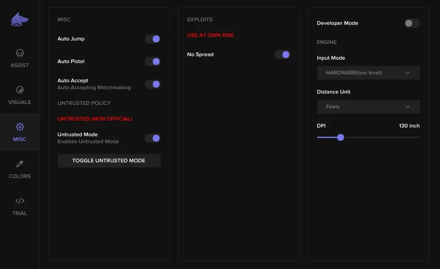Select the TRIAL code icon

pos(19,200)
